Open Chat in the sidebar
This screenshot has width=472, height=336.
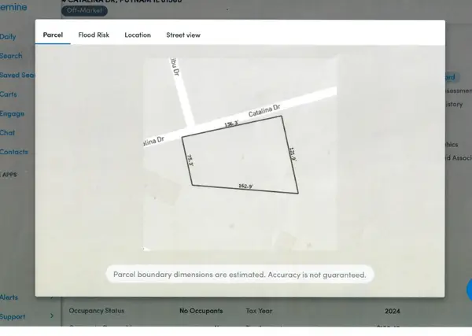point(7,133)
